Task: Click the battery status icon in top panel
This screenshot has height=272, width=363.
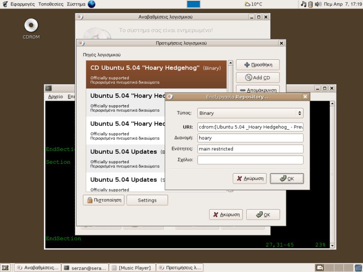Action: [x=310, y=4]
